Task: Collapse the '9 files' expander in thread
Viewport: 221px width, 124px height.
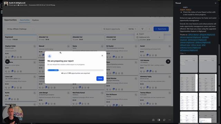Action: coord(183,53)
